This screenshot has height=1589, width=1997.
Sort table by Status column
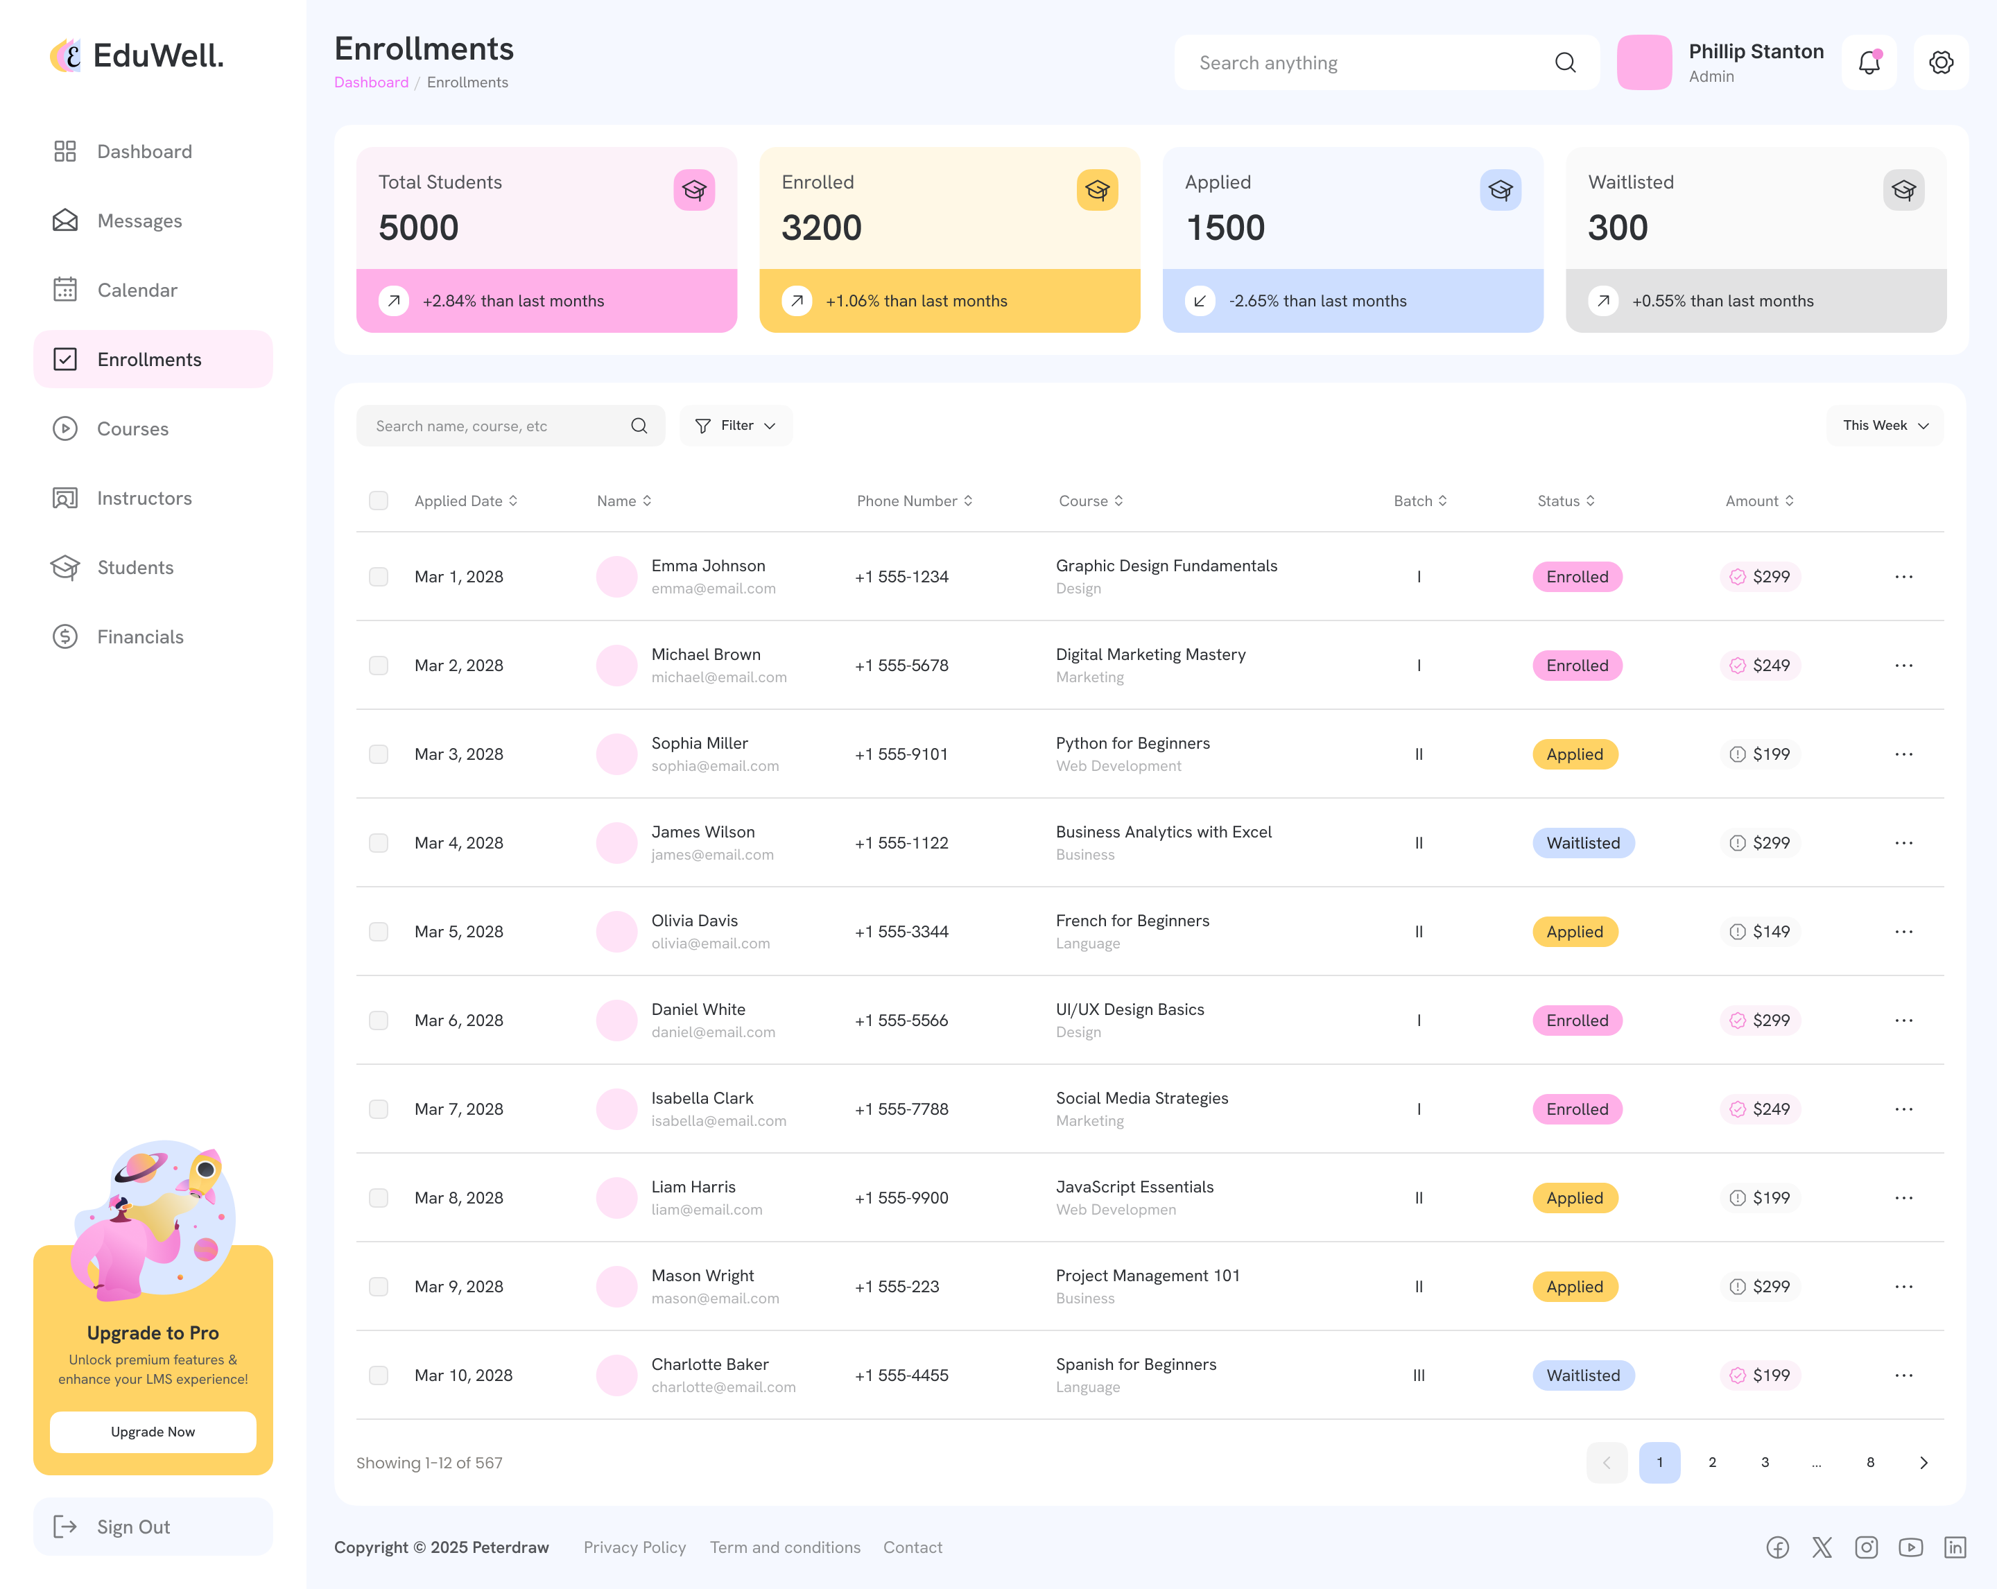tap(1566, 501)
